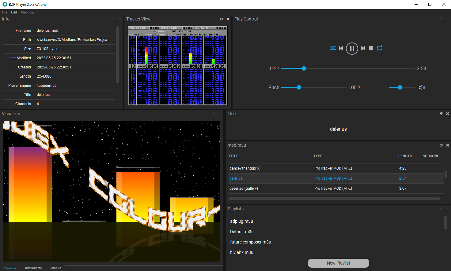This screenshot has height=271, width=451.
Task: Open the adplug.m3u playlist
Action: coord(241,221)
